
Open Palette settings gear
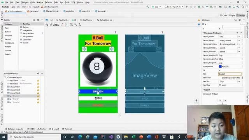38,20
